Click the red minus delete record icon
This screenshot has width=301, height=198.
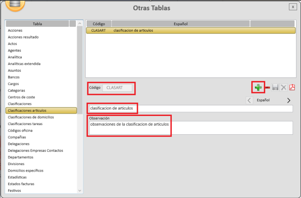[x=267, y=88]
